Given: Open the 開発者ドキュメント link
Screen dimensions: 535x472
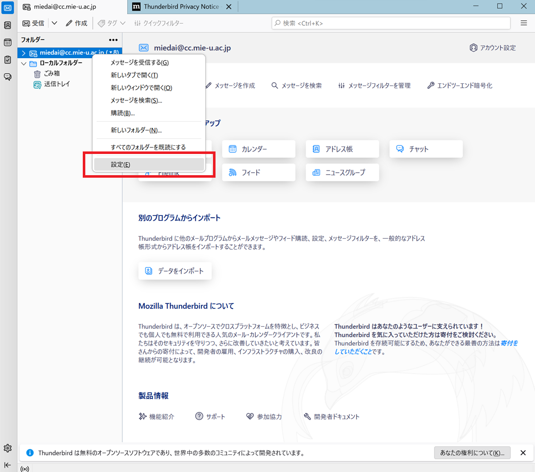Looking at the screenshot, I should (332, 416).
